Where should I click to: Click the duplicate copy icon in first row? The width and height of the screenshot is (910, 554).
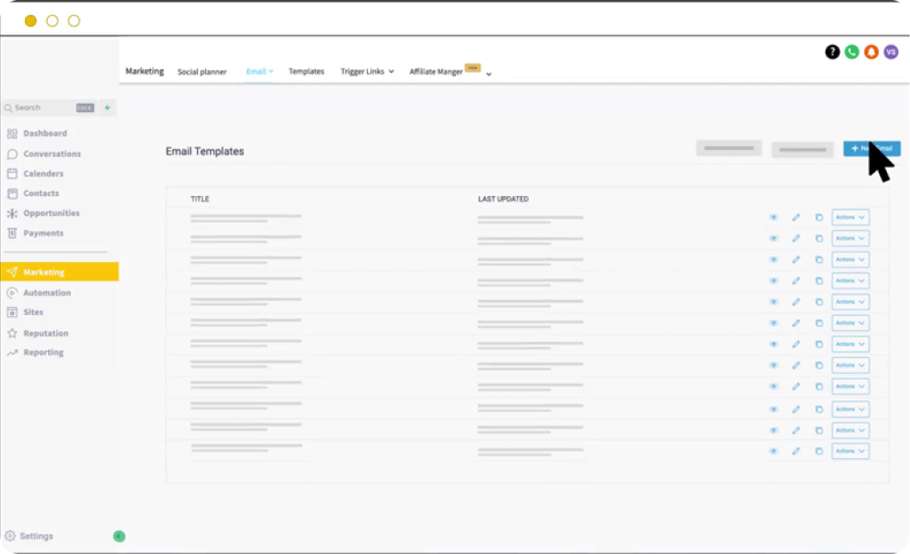pyautogui.click(x=818, y=217)
